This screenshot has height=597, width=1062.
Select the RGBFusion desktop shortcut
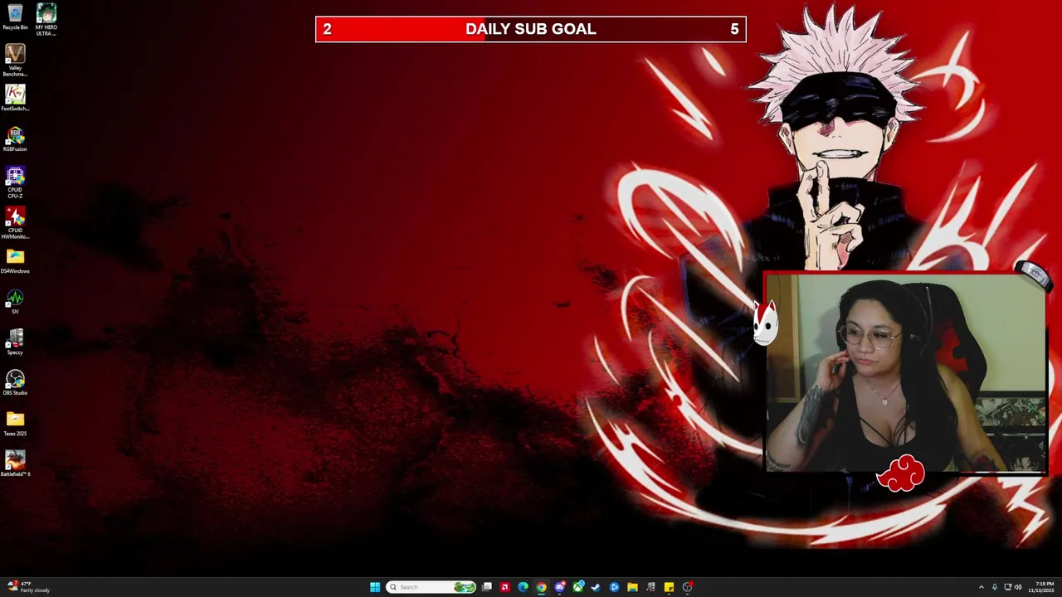tap(15, 138)
